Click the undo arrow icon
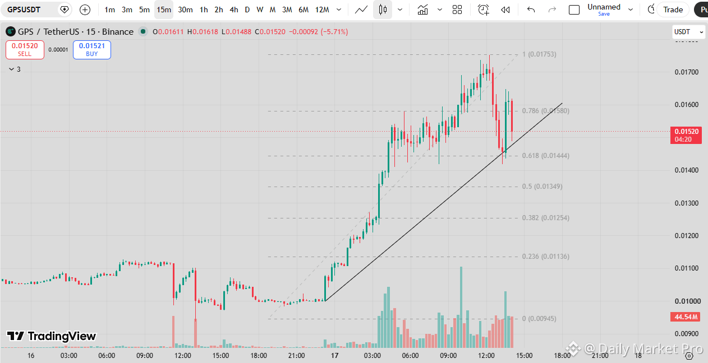708x363 pixels. 531,10
